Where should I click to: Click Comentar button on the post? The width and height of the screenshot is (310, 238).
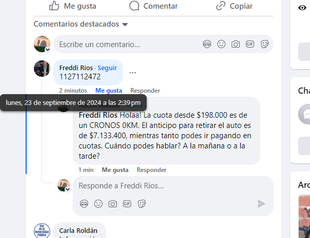pyautogui.click(x=153, y=6)
